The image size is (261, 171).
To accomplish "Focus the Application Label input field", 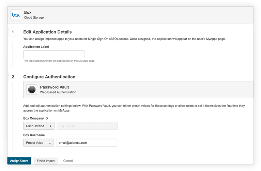I will click(54, 54).
